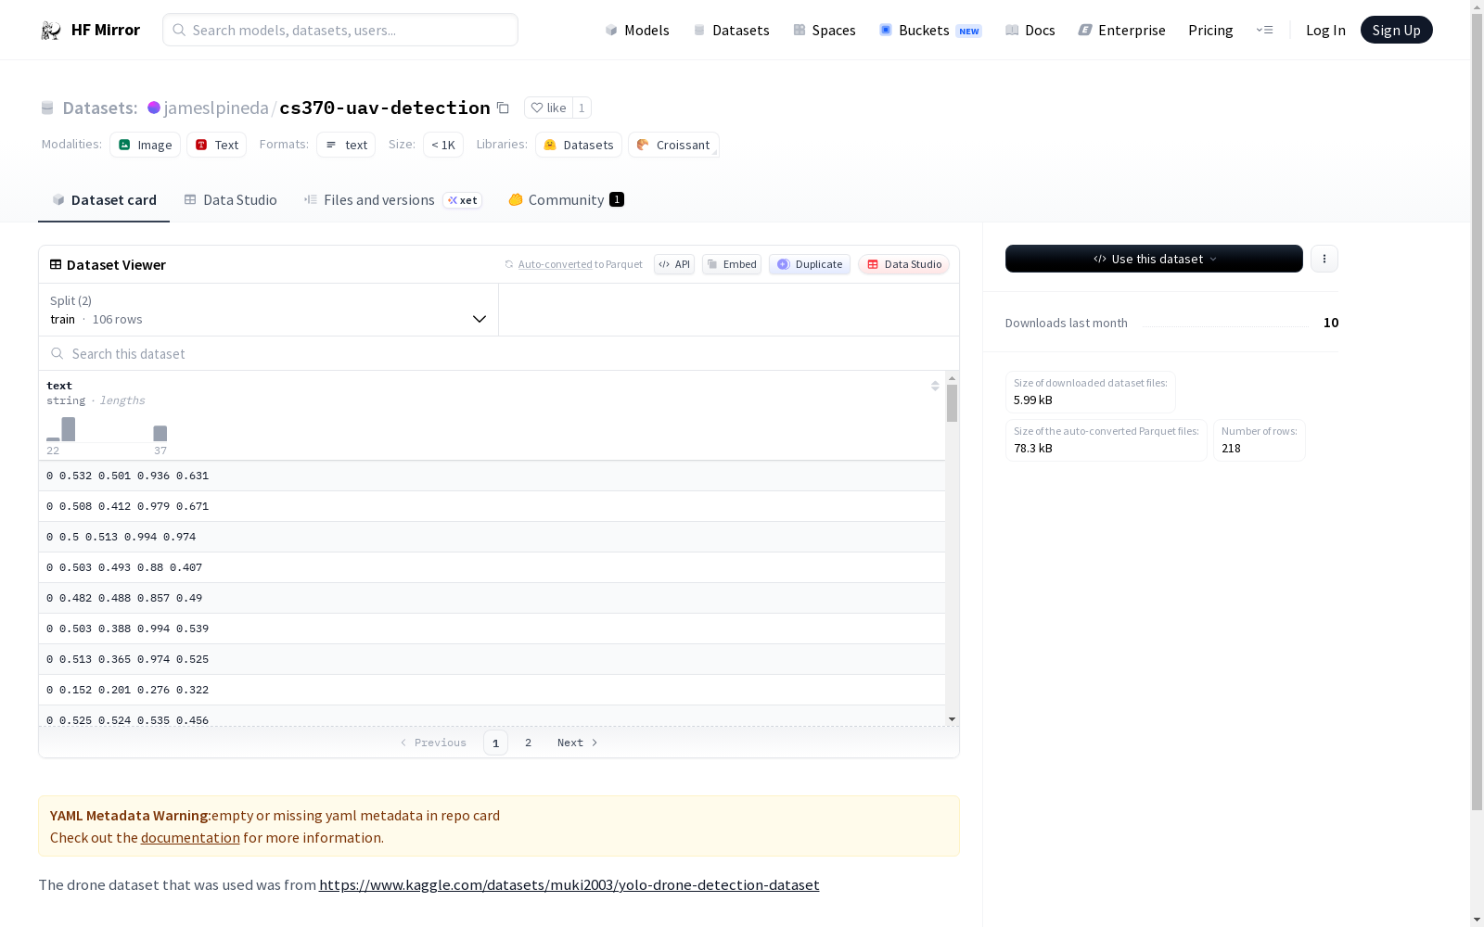Go to the Pricing page

click(1210, 31)
